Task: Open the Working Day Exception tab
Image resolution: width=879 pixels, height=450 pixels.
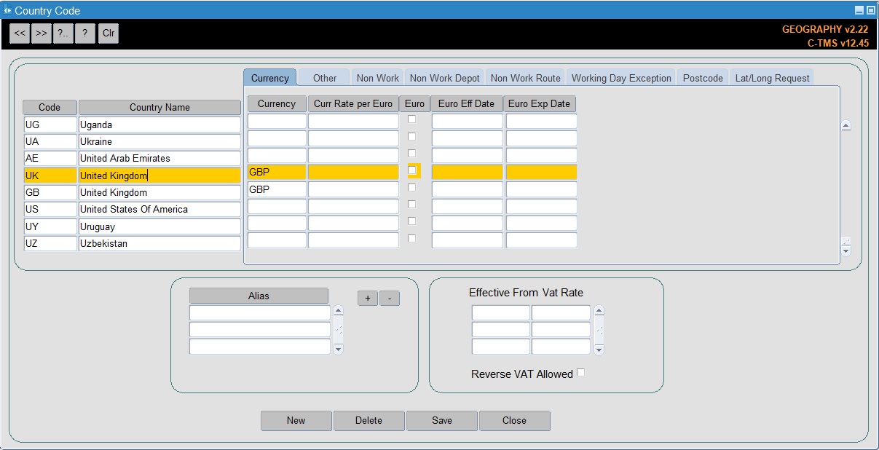Action: pyautogui.click(x=621, y=78)
